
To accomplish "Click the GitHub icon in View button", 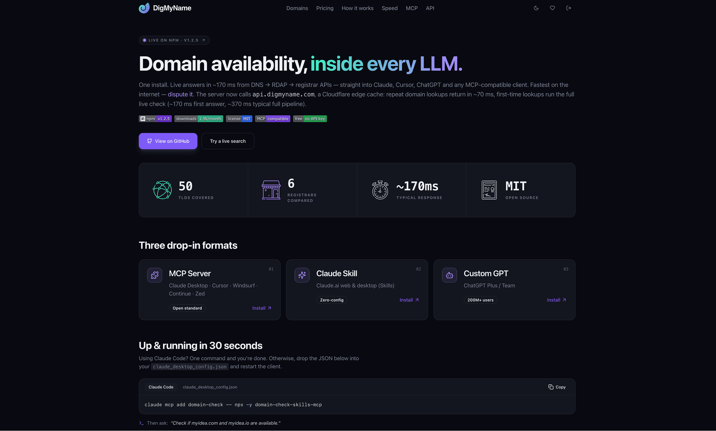I will pyautogui.click(x=149, y=141).
